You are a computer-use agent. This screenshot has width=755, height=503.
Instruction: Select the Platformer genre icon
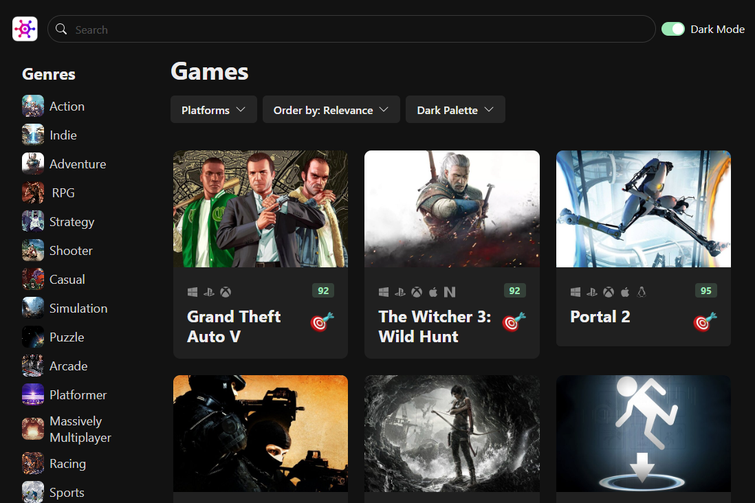pos(33,394)
